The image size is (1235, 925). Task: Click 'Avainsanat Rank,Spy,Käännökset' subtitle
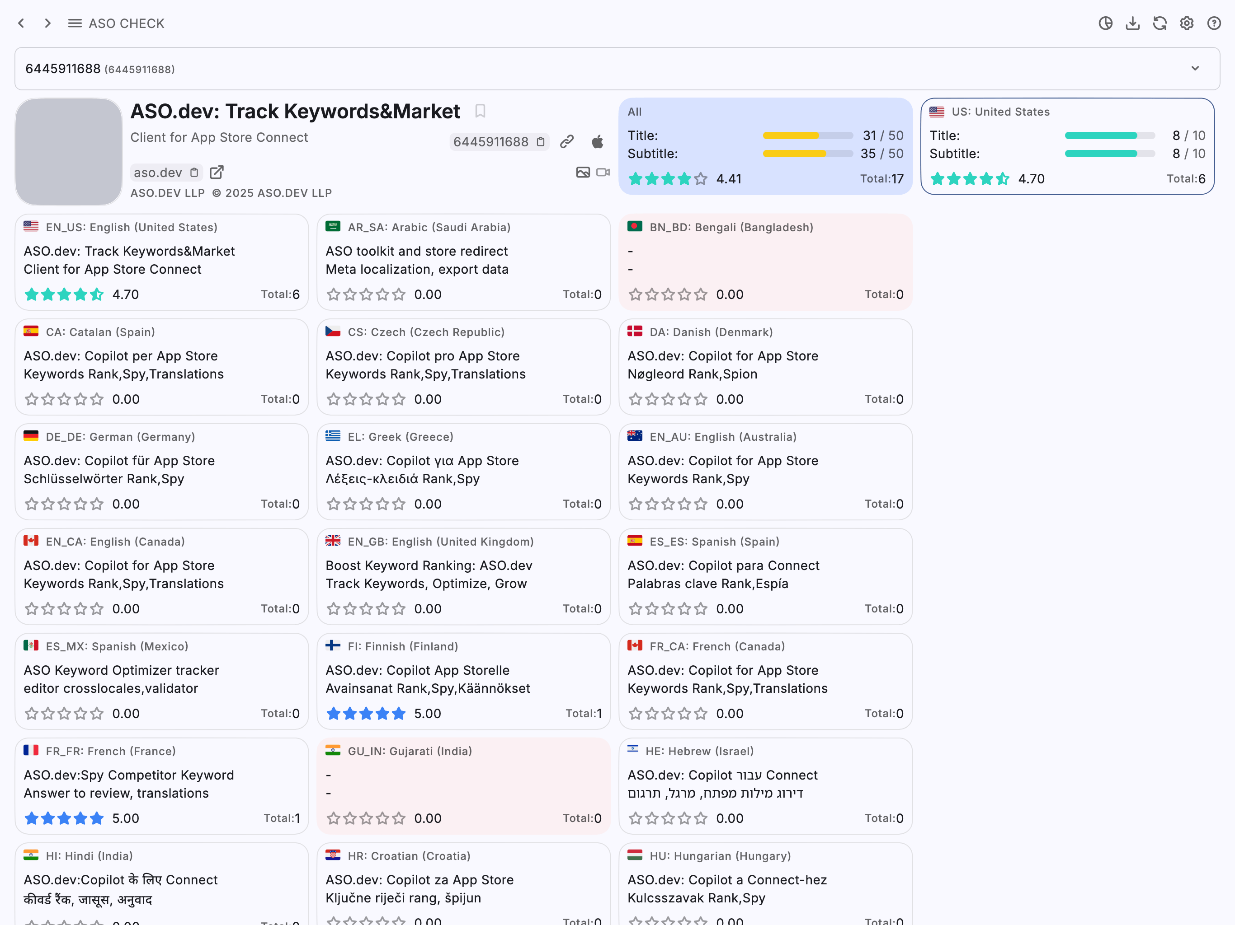click(x=428, y=688)
